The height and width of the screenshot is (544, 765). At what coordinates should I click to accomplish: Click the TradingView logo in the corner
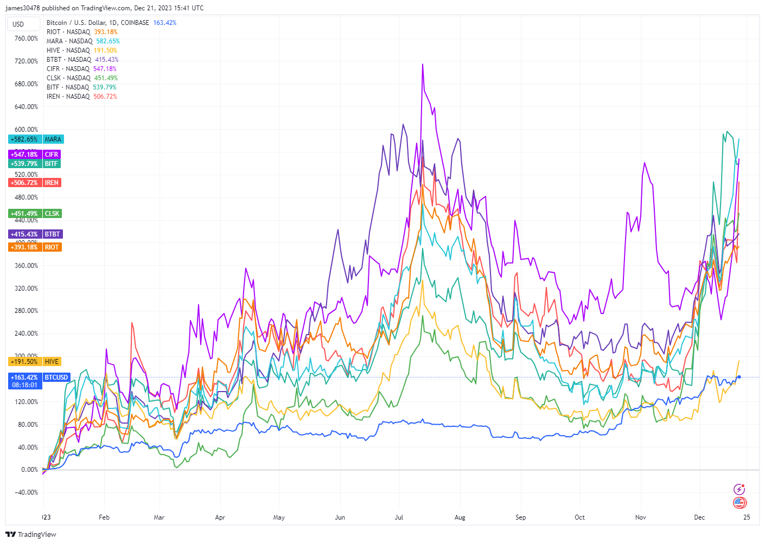tap(31, 534)
